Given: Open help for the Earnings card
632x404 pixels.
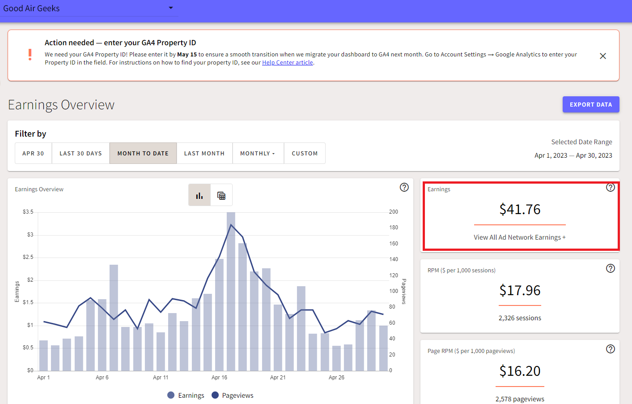Looking at the screenshot, I should click(x=611, y=187).
